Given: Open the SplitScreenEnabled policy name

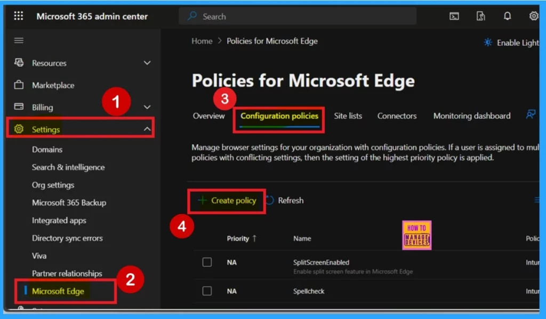Looking at the screenshot, I should pos(321,263).
